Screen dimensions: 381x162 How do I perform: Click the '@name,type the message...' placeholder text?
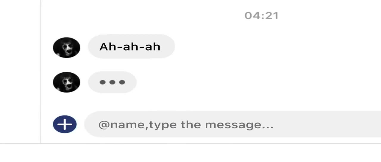pos(186,124)
